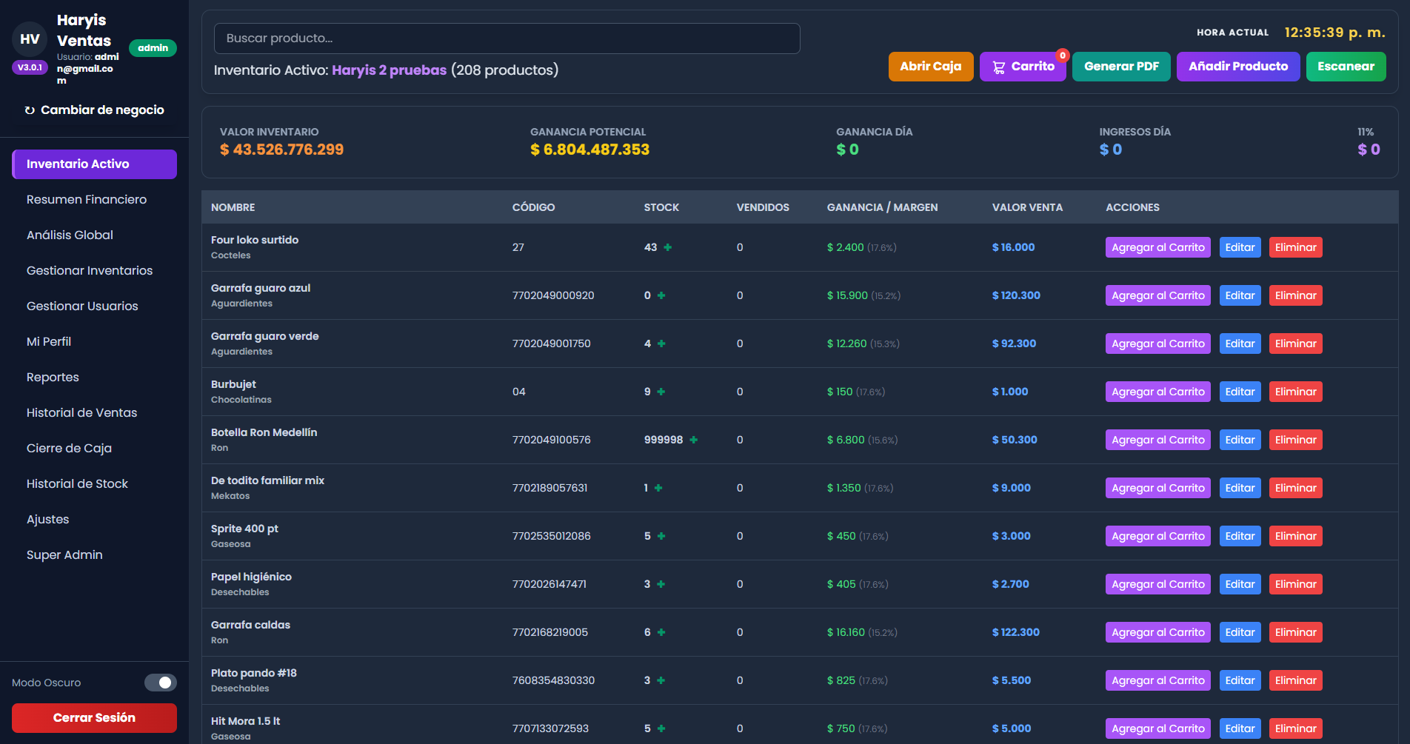Toggle the Modo Oscuro switch
Screen dimensions: 1410x744
tap(161, 683)
